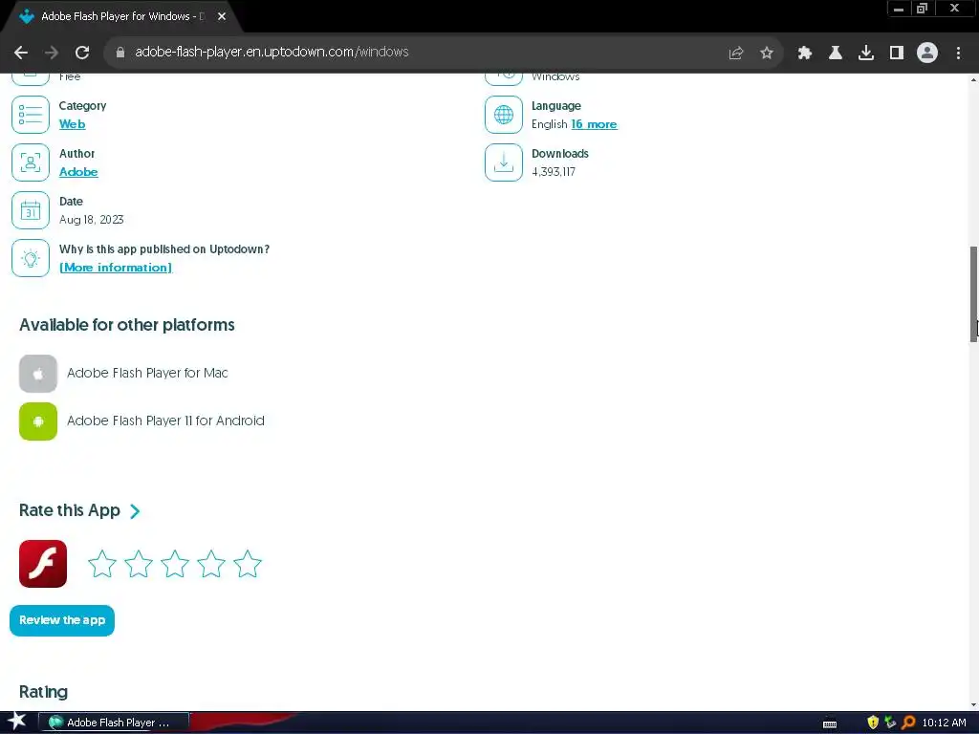Select the Adobe Flash Player for Windows tab
Viewport: 979px width, 734px height.
(121, 16)
